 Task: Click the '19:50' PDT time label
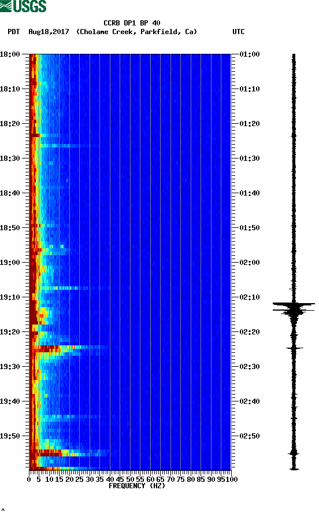[x=10, y=436]
